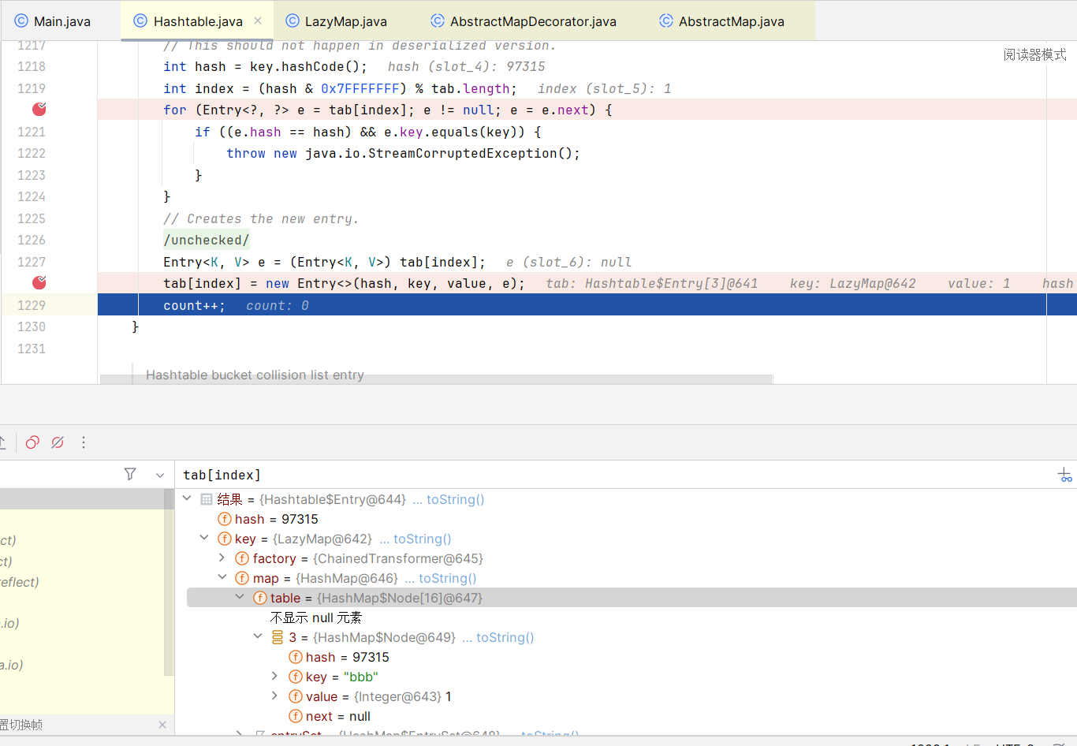Collapse the key LazyMap@642 node
This screenshot has height=746, width=1077.
click(x=204, y=538)
